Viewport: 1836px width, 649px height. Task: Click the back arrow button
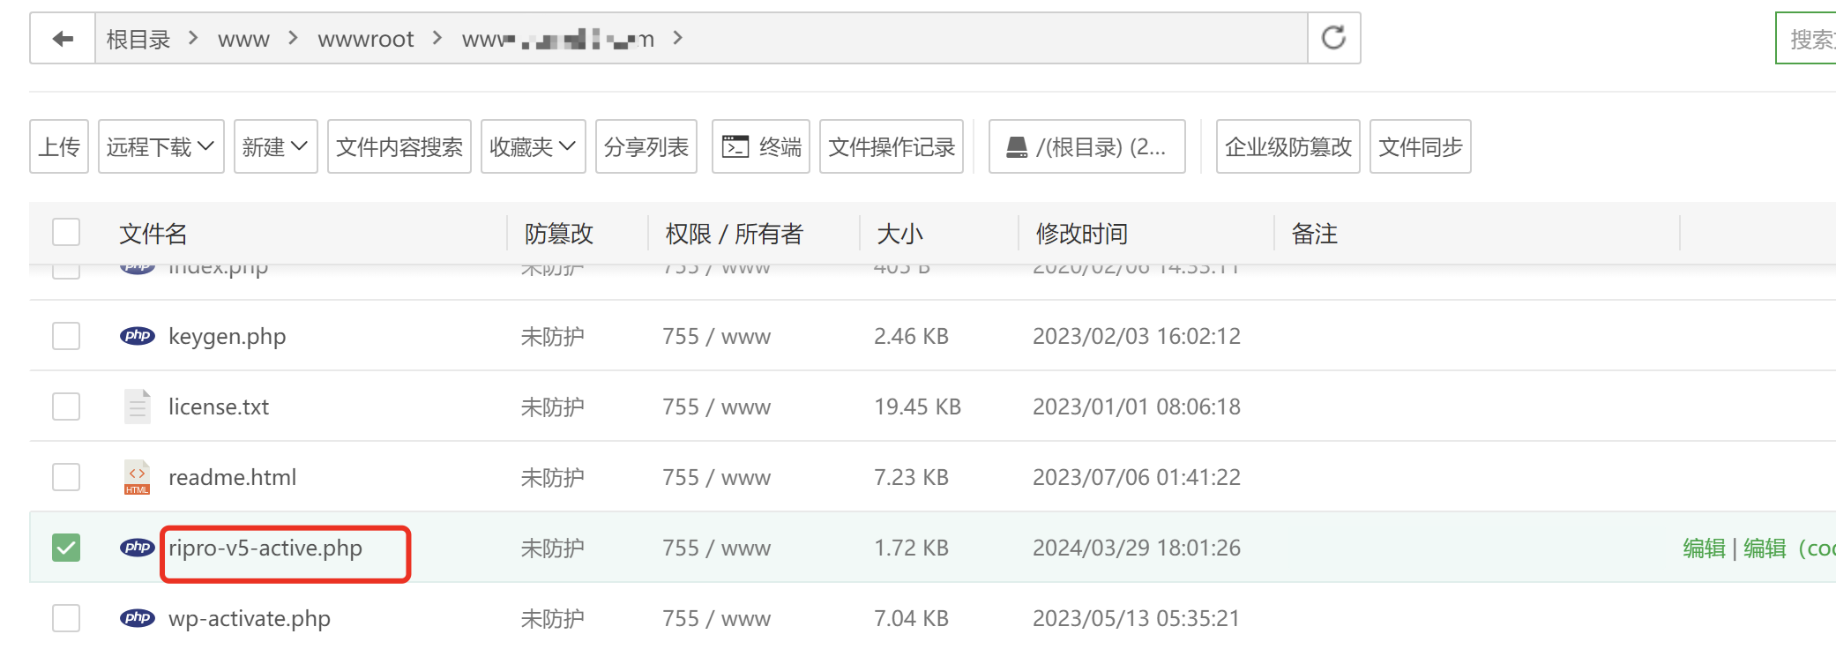63,39
